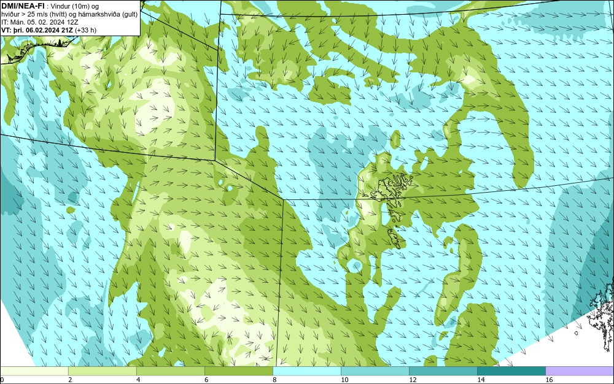This screenshot has height=384, width=614.
Task: Click the coastline outline at the right edge
Action: pyautogui.click(x=601, y=315)
